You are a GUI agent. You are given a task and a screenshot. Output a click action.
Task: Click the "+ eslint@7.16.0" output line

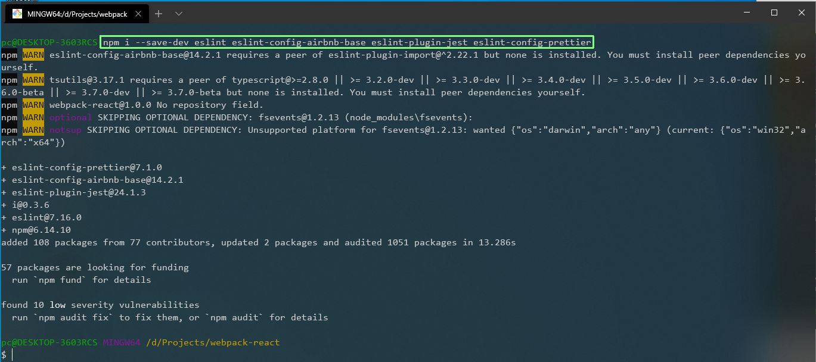click(x=41, y=217)
